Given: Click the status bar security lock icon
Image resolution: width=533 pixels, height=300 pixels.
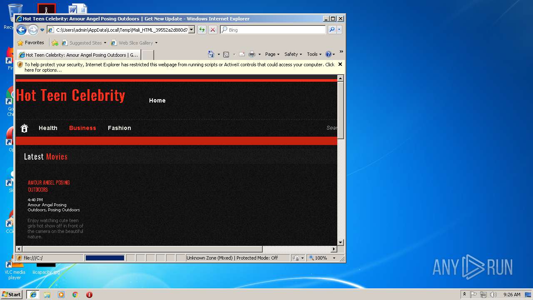Looking at the screenshot, I should pos(296,258).
